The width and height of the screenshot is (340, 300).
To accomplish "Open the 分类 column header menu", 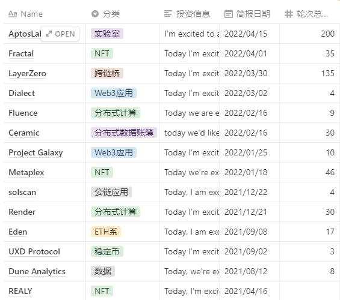I will pyautogui.click(x=123, y=14).
